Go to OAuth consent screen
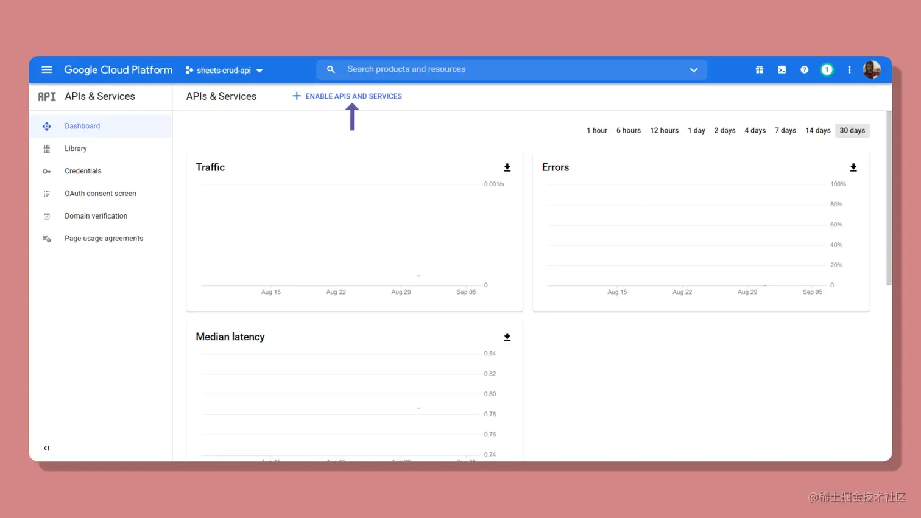The image size is (921, 518). [101, 193]
